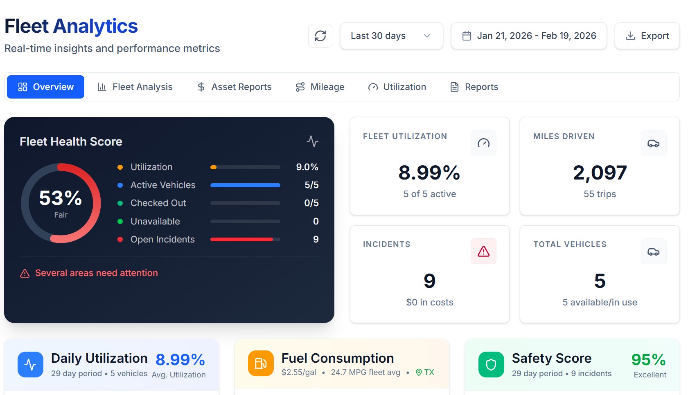Switch to the Fleet Analysis tab
The width and height of the screenshot is (688, 395).
pos(135,87)
